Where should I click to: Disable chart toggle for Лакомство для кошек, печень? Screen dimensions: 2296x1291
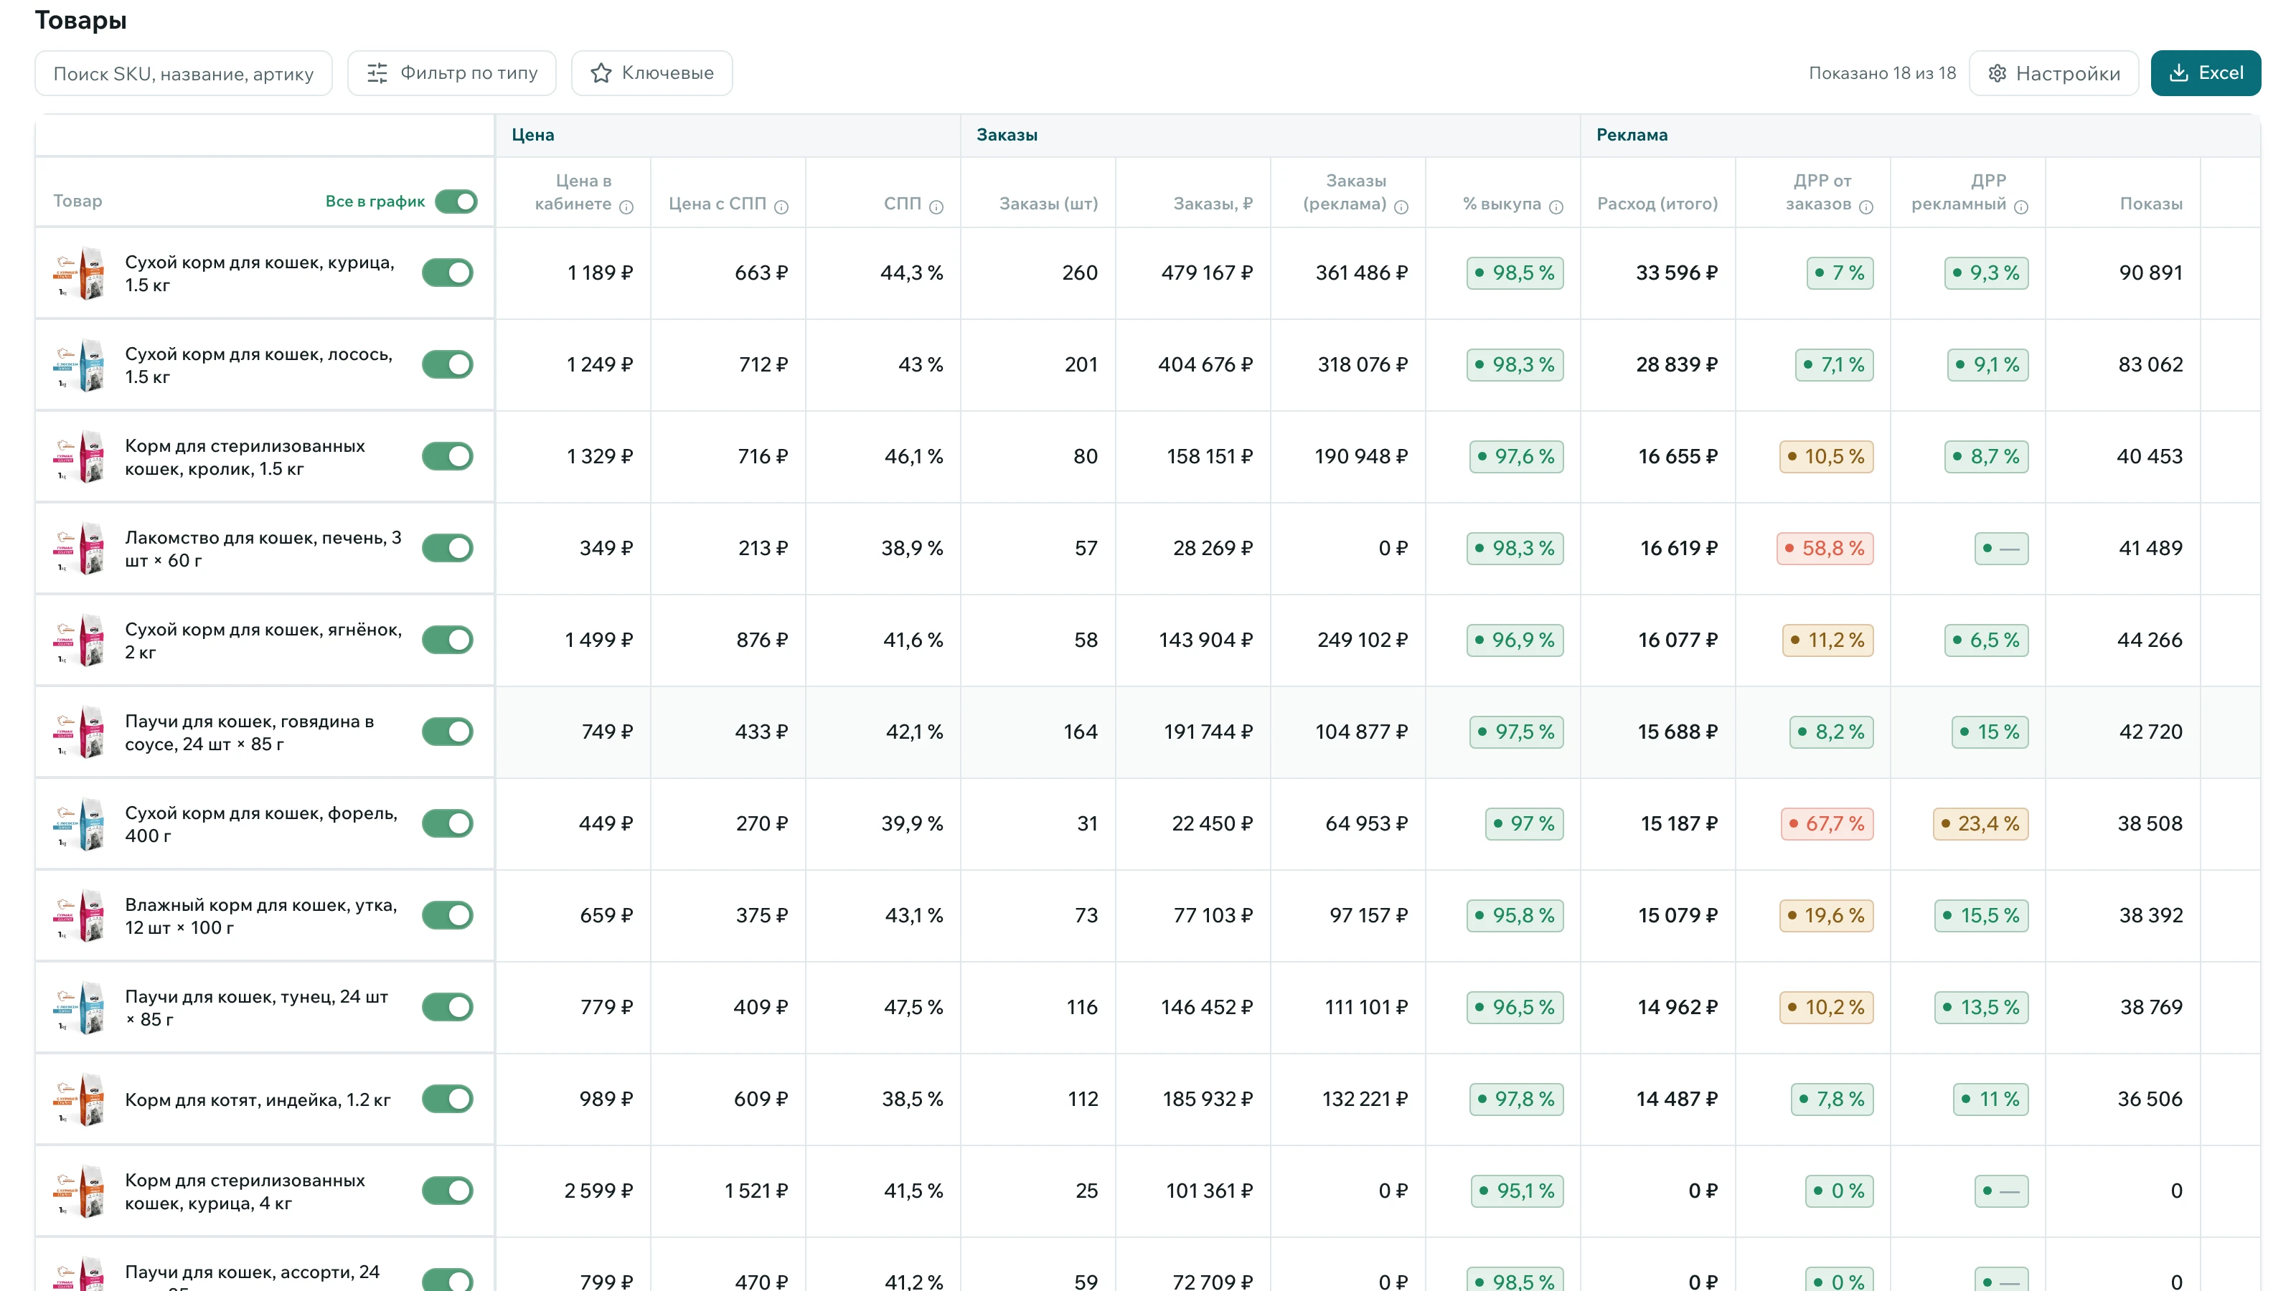[448, 548]
